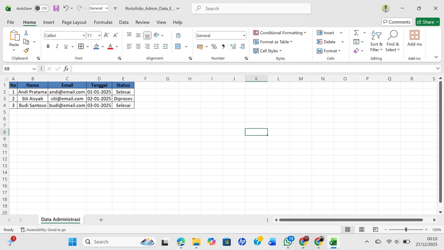The height and width of the screenshot is (250, 444).
Task: Click the AutoSum sigma icon
Action: pyautogui.click(x=357, y=33)
